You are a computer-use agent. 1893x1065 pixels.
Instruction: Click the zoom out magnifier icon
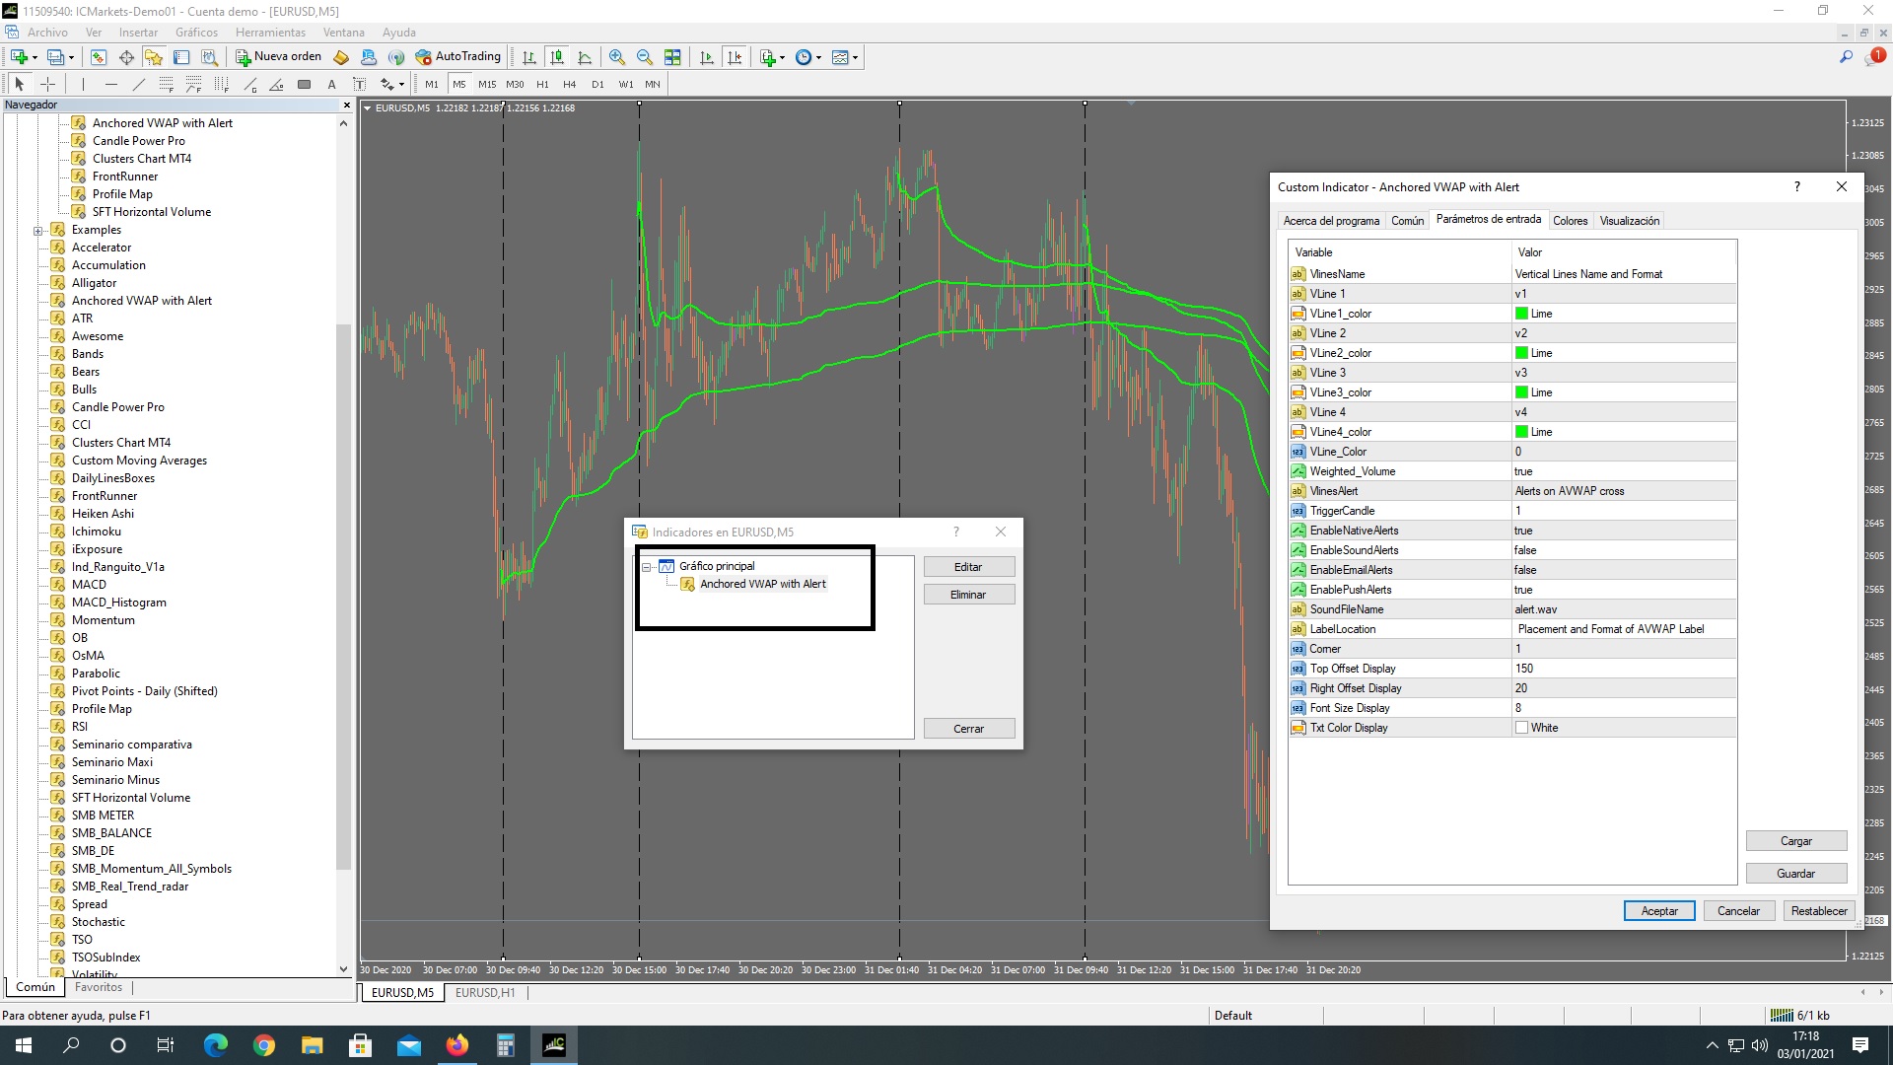644,57
